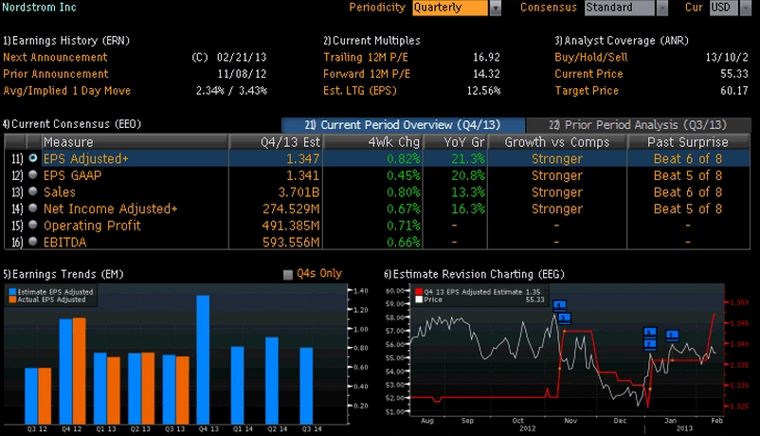Image resolution: width=760 pixels, height=436 pixels.
Task: Click the Next Announcement label
Action: [55, 57]
